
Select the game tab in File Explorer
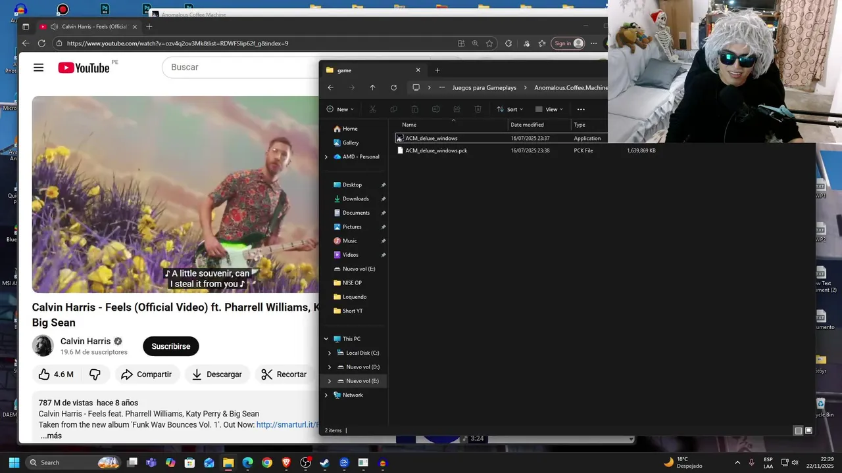pos(373,70)
